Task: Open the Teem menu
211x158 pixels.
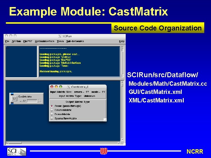Action: click(x=60, y=41)
